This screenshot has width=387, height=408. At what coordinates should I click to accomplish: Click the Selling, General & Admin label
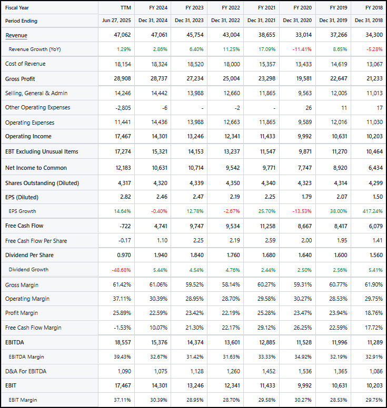(x=36, y=93)
